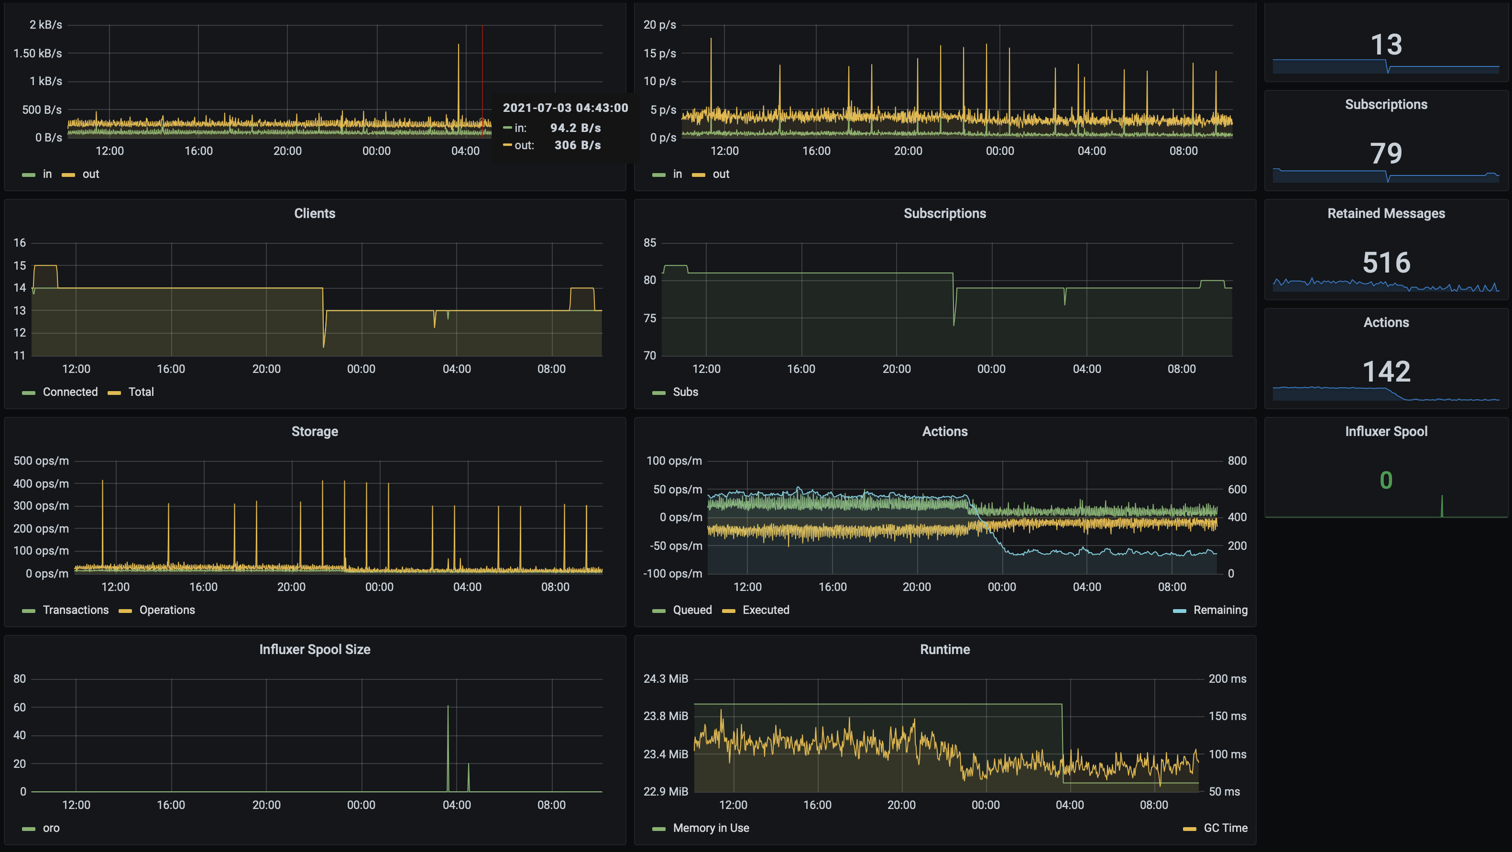
Task: Click the yellow GC Time legend icon
Action: [x=1189, y=829]
